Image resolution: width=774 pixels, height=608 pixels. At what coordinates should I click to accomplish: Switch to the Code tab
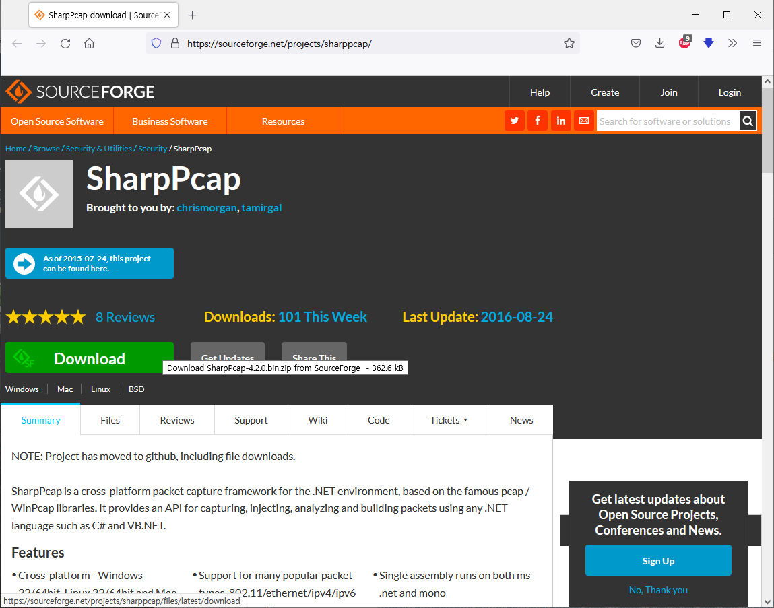coord(379,420)
